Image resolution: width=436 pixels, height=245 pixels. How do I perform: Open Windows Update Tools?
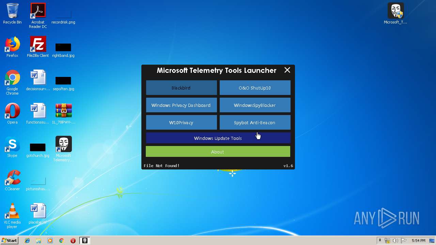point(218,138)
